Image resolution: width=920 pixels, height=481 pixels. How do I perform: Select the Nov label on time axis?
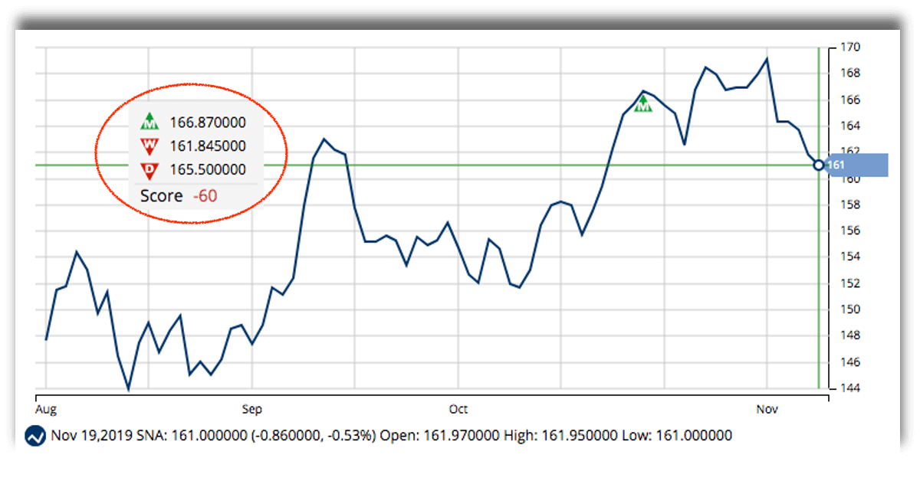(767, 409)
